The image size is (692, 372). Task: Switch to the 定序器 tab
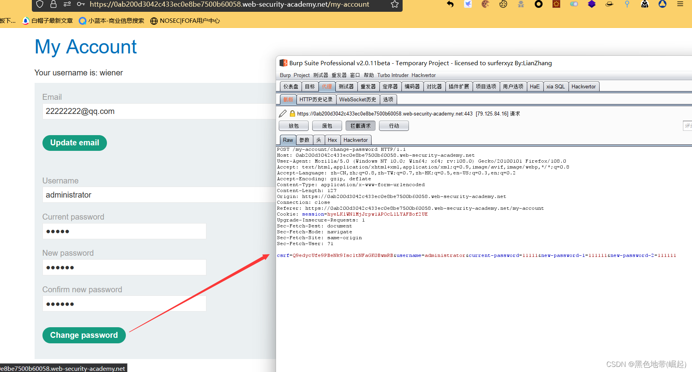pos(390,86)
